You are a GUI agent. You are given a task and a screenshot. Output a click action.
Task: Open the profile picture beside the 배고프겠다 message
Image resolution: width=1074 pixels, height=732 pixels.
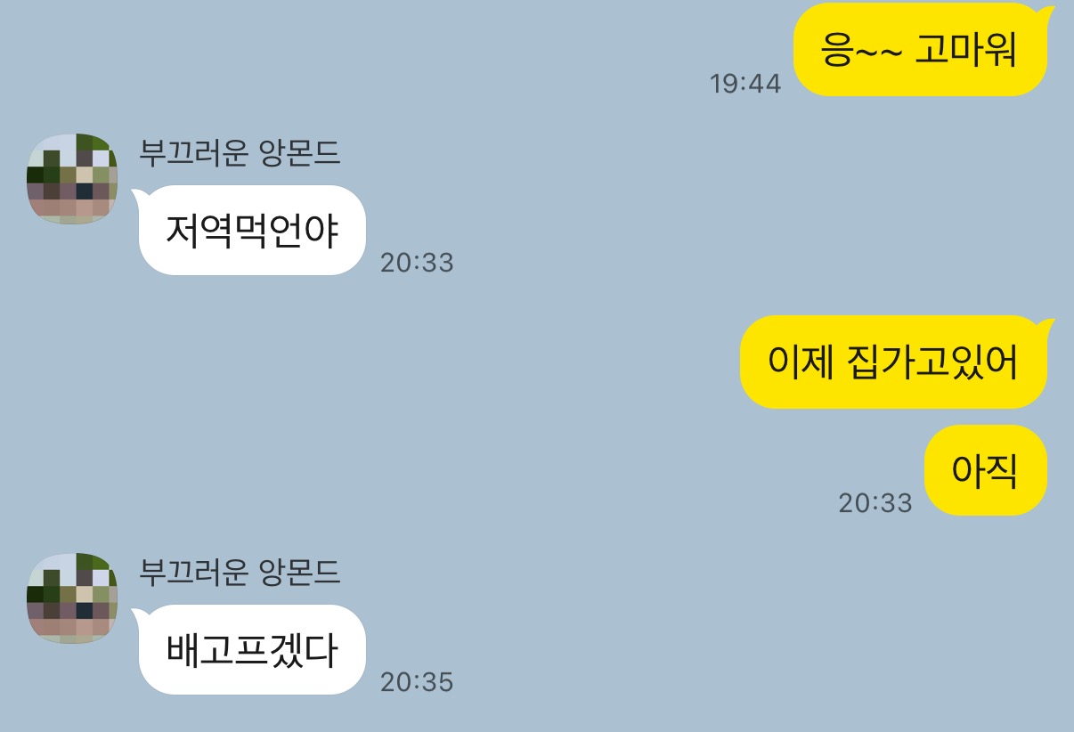click(72, 598)
